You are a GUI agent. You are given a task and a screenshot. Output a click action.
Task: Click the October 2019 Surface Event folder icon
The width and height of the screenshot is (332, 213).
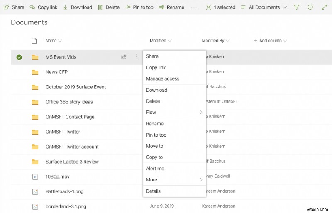(35, 87)
